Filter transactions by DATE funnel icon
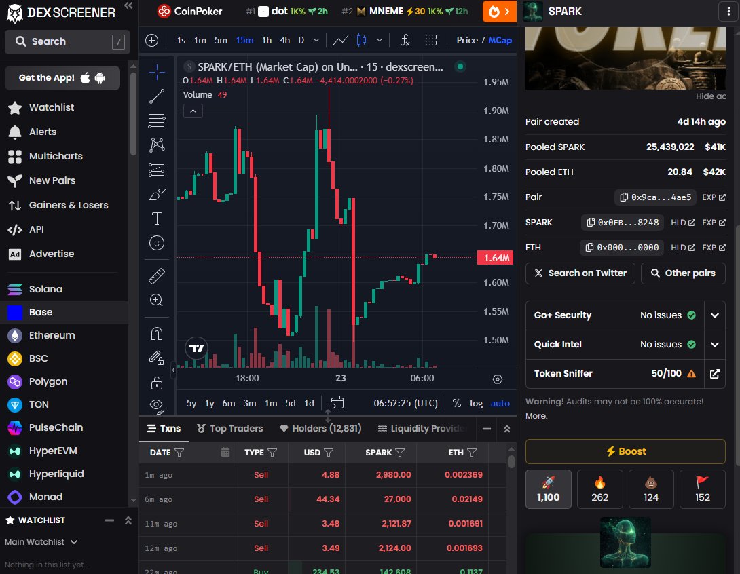The height and width of the screenshot is (574, 740). click(179, 453)
